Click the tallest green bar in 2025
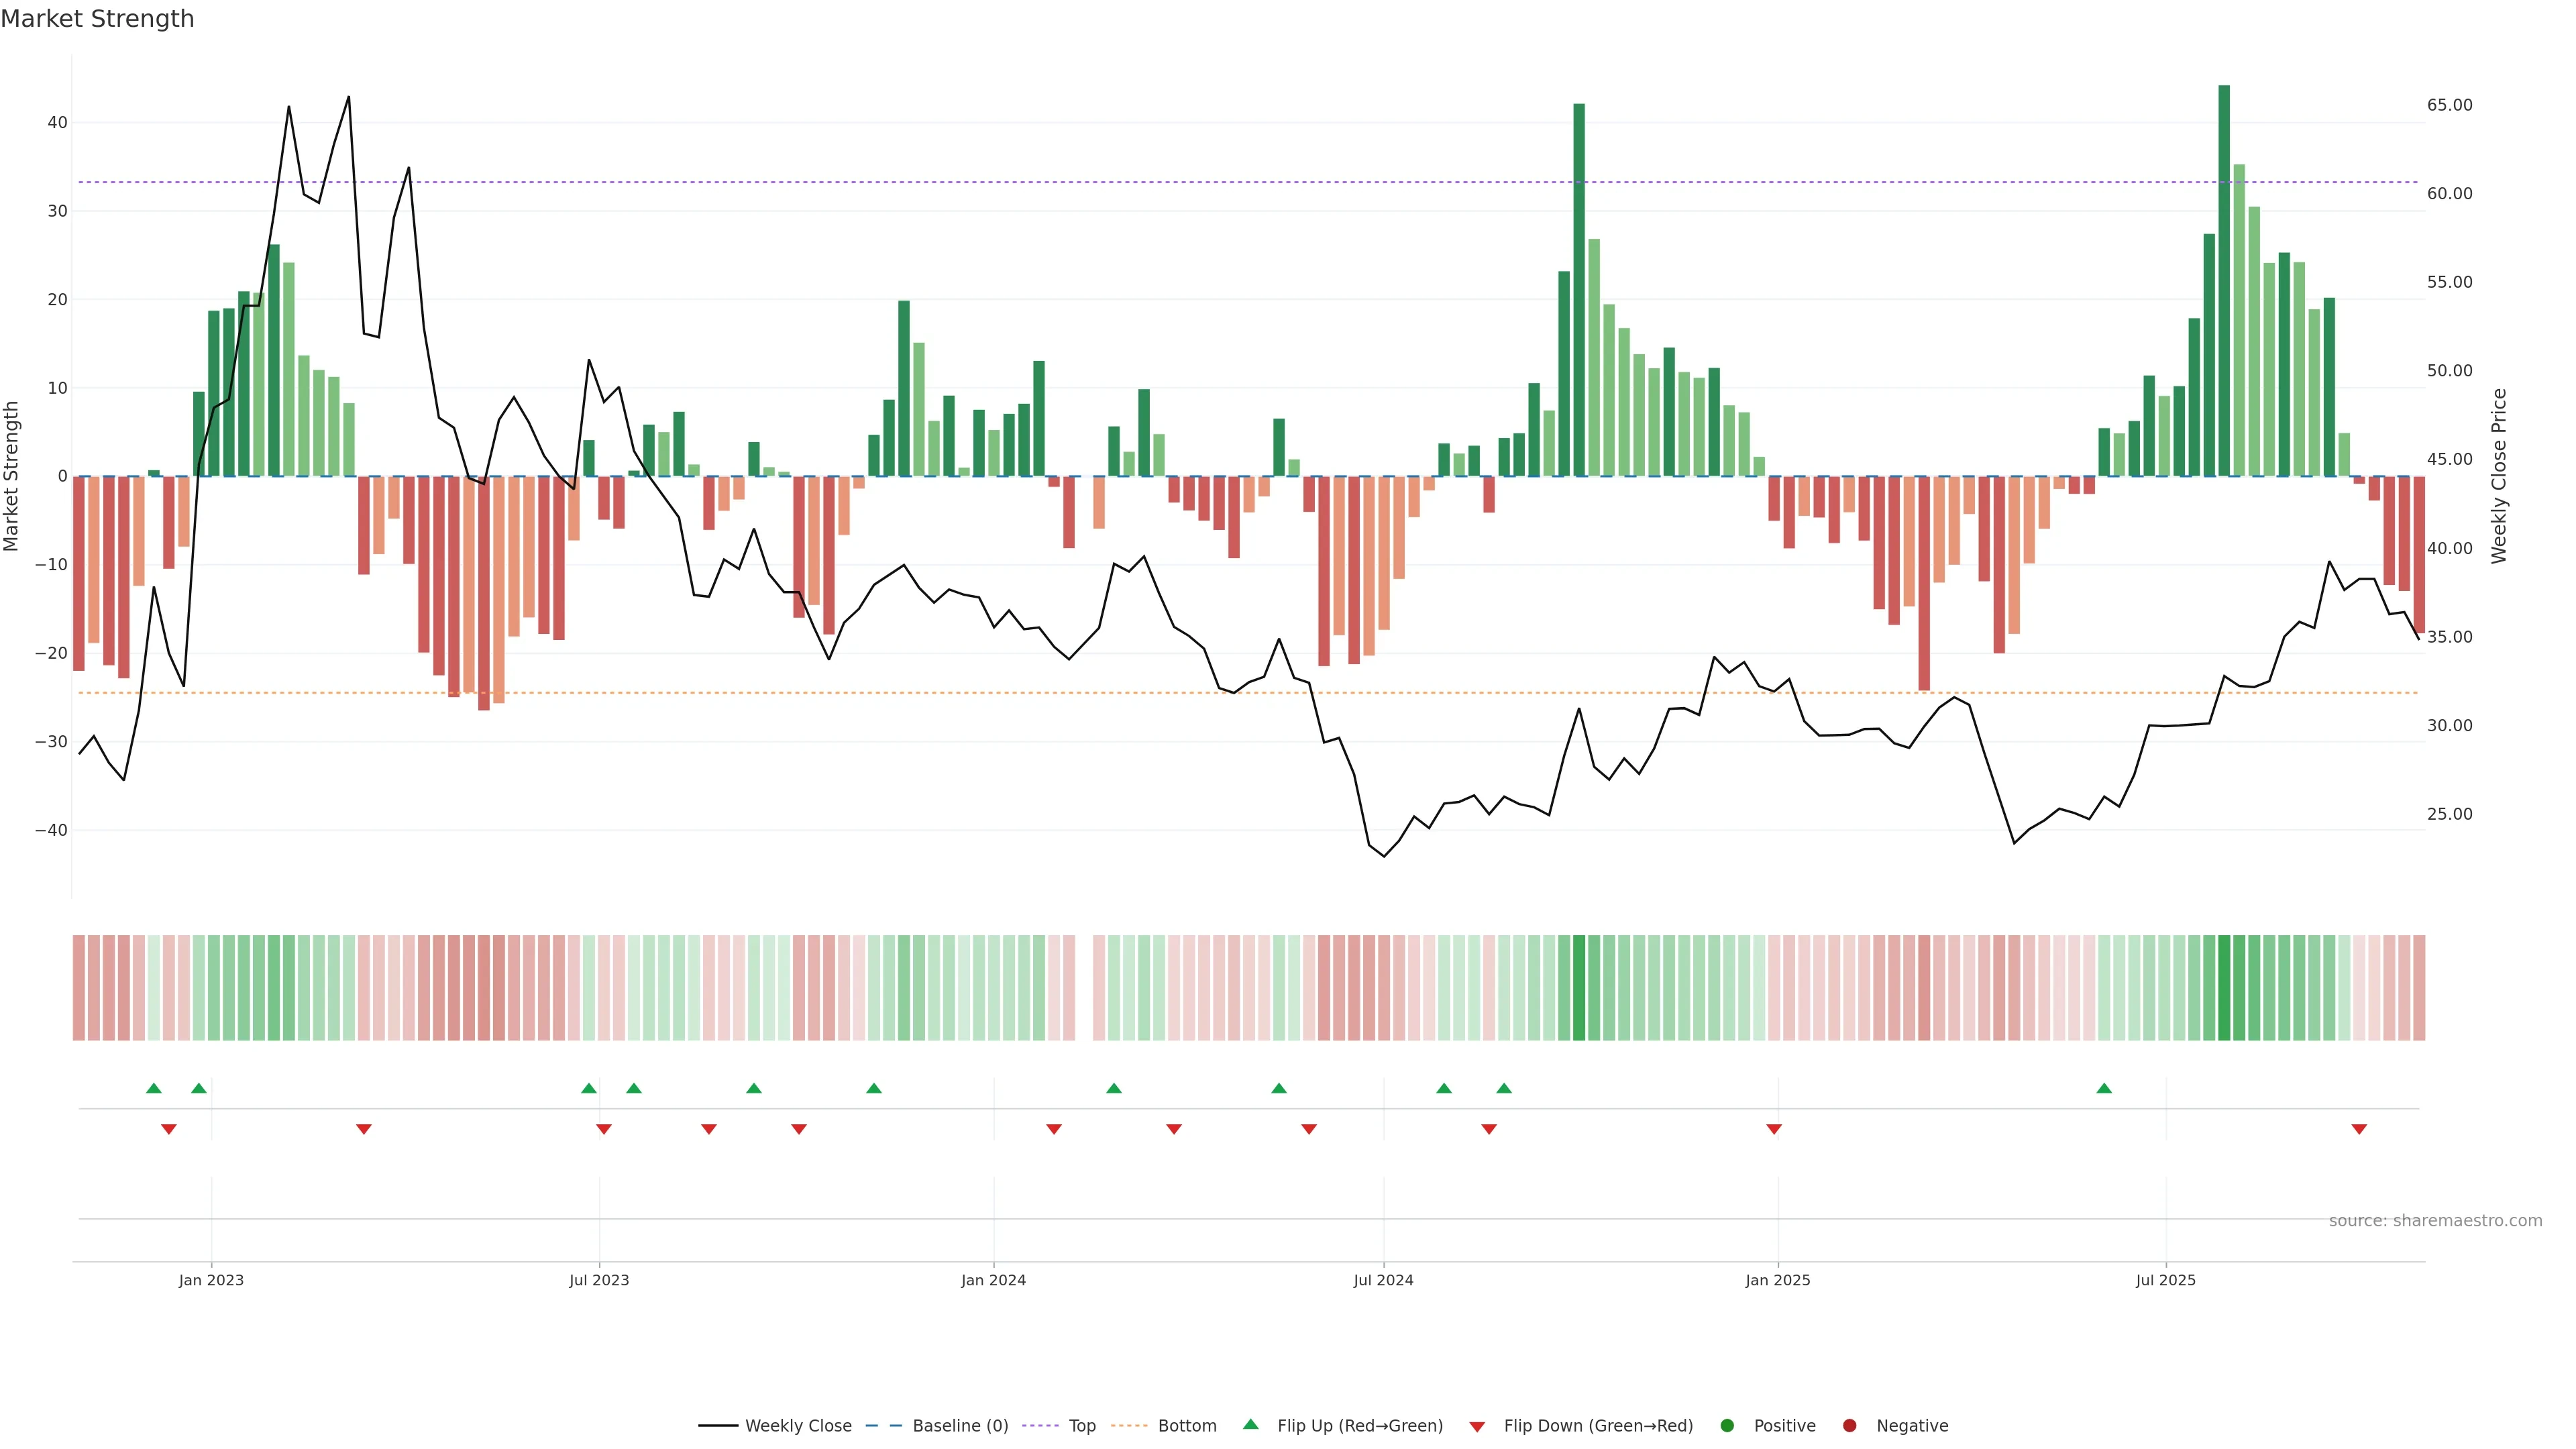The width and height of the screenshot is (2576, 1449). (2224, 280)
